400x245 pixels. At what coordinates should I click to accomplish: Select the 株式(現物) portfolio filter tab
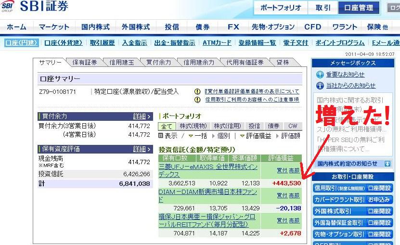click(193, 126)
